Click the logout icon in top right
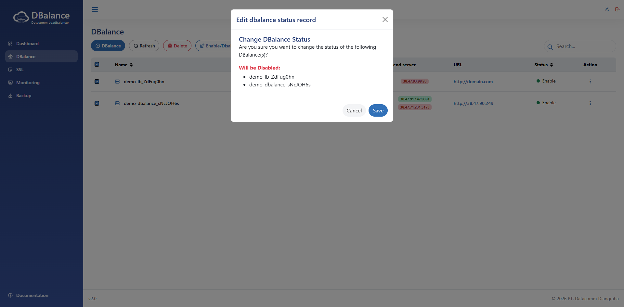Viewport: 624px width, 307px height. [x=617, y=9]
